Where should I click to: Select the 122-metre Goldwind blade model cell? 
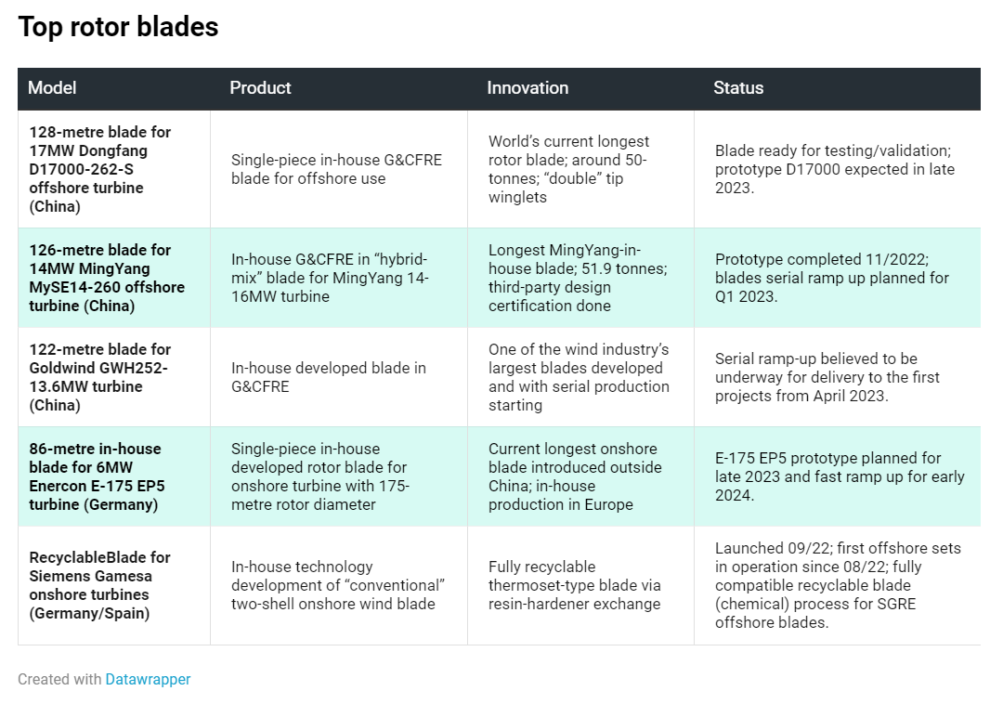pos(100,377)
